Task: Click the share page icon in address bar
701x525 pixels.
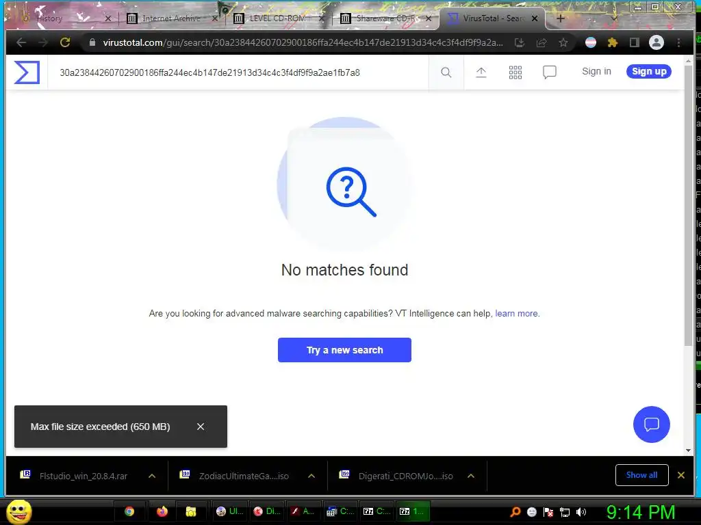Action: pyautogui.click(x=541, y=42)
